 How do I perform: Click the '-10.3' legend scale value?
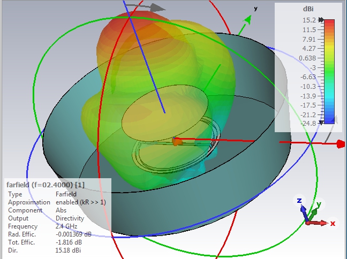(308, 86)
